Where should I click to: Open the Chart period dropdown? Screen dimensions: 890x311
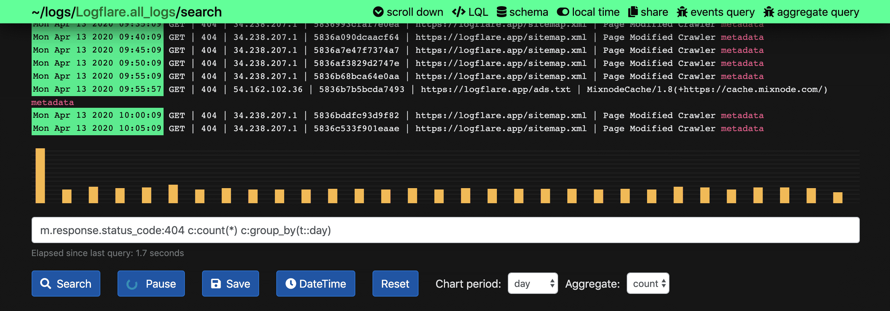tap(532, 284)
